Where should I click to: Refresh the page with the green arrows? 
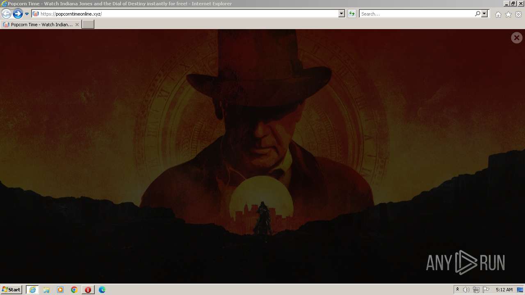(352, 14)
